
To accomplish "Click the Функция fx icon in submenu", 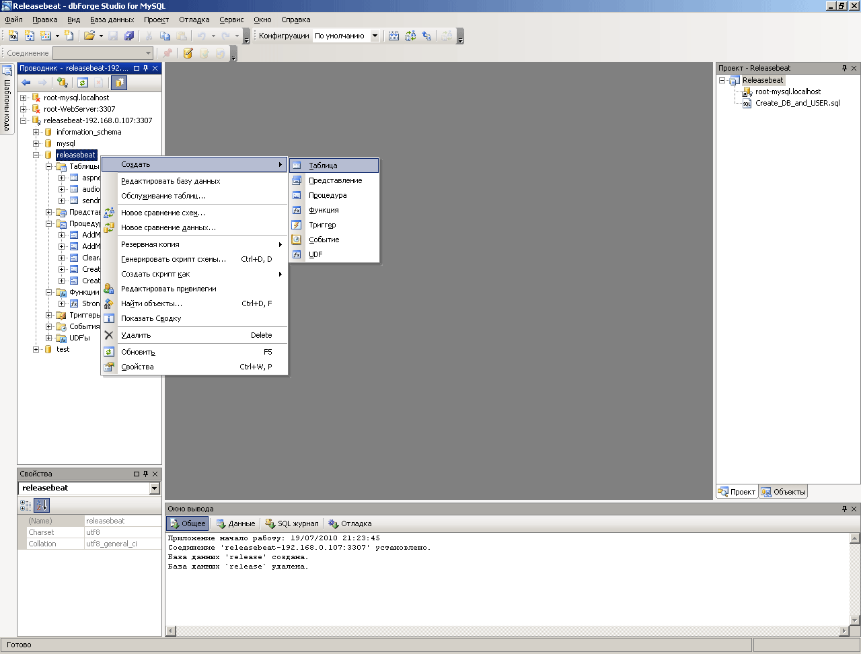I will point(297,210).
